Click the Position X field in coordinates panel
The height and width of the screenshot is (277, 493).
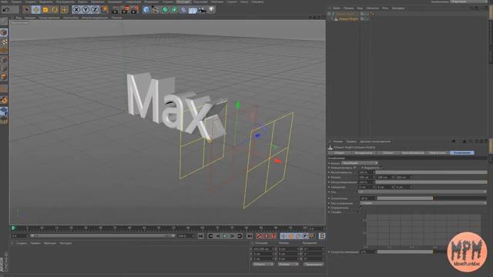point(263,249)
